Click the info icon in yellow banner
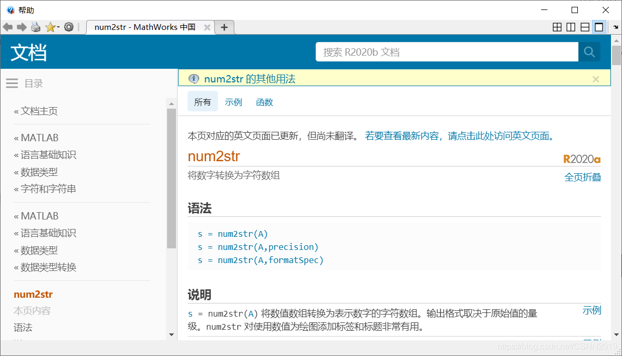 point(193,79)
